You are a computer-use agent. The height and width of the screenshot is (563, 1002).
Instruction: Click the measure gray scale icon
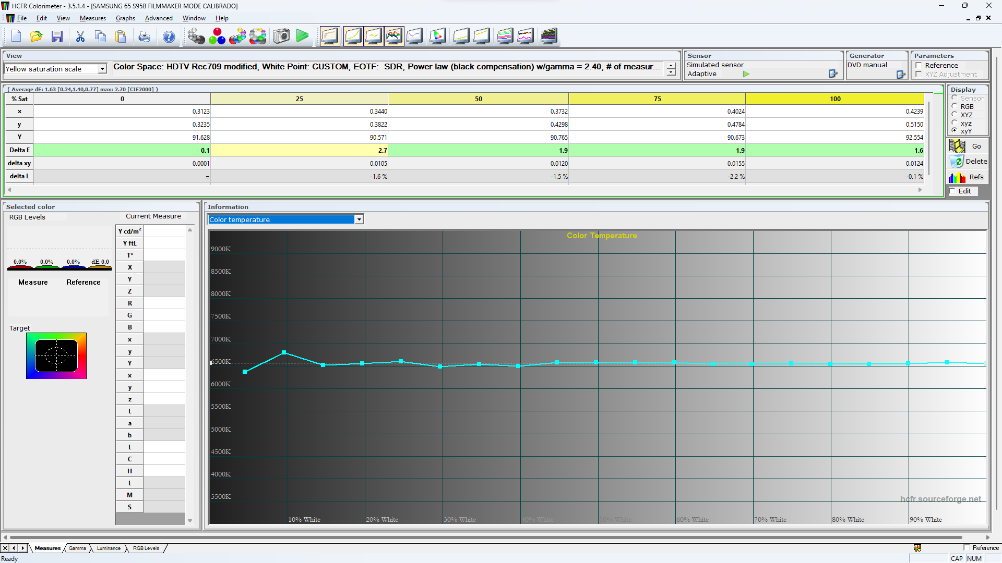click(x=196, y=36)
